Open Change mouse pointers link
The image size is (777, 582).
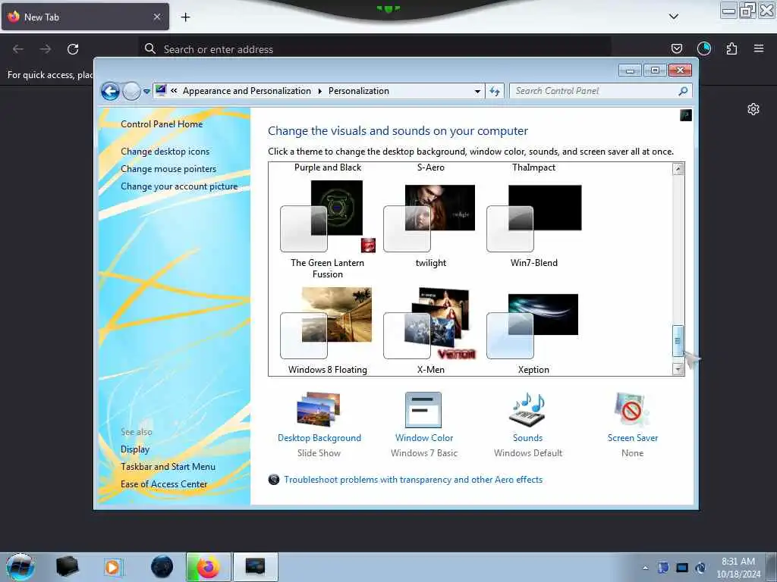pos(168,169)
